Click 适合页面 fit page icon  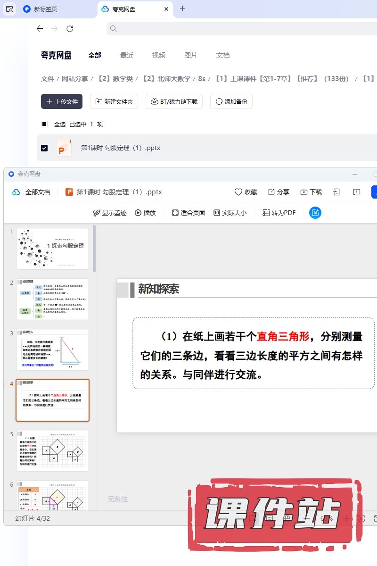[175, 213]
